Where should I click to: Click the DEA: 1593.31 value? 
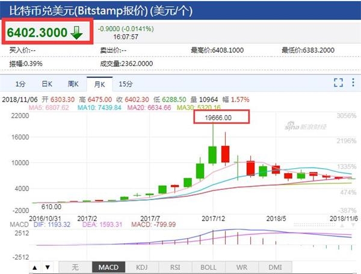[x=102, y=224]
